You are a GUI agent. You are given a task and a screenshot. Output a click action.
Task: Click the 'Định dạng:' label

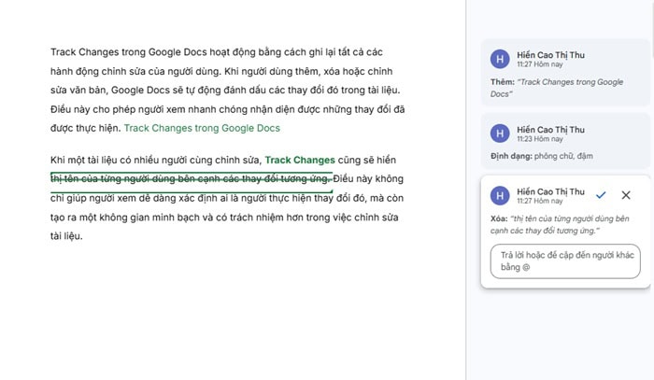tap(511, 156)
